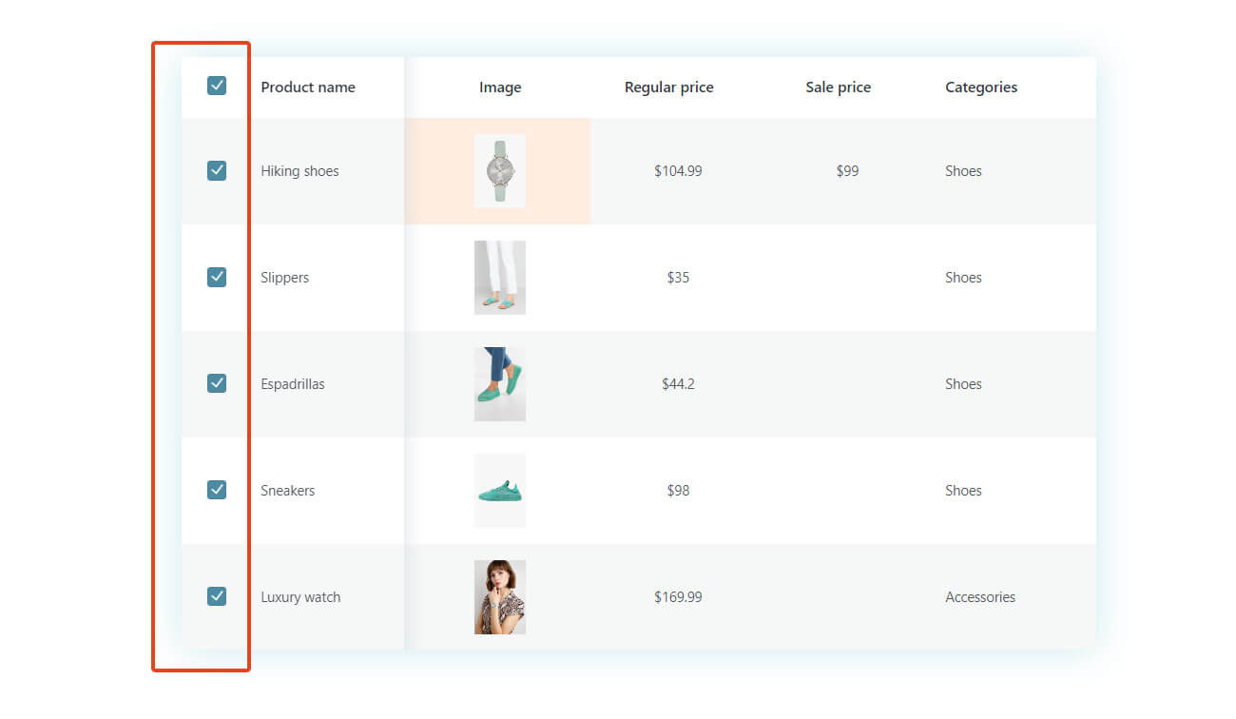Click the Shoes category for Espadrillas
Screen dimensions: 1236x719
(963, 384)
